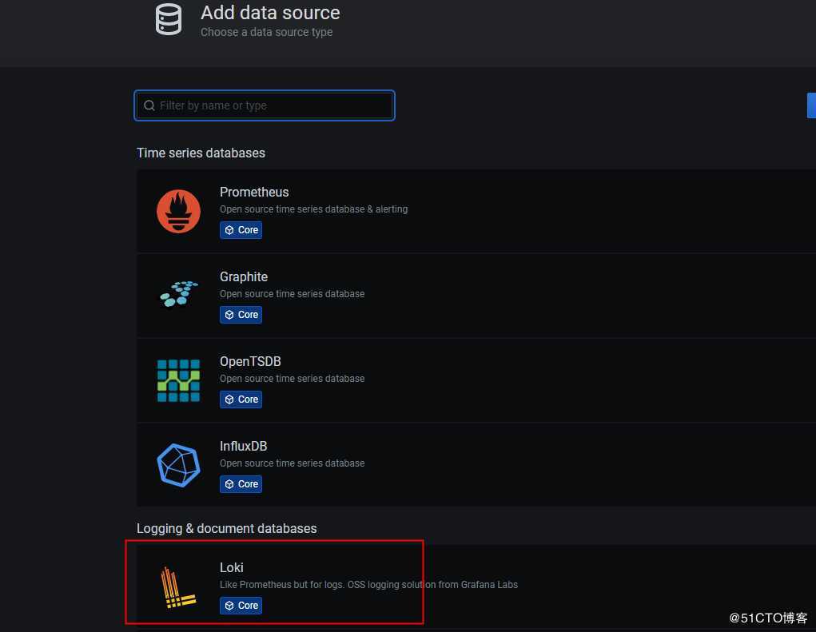Focus the Filter by name or type field
The height and width of the screenshot is (632, 816).
tap(265, 105)
